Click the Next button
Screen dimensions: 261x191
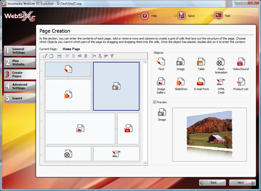[243, 183]
